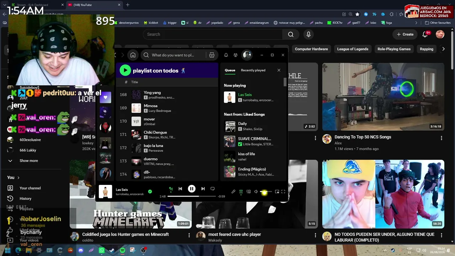Open Spotify Friend Activity icon

(236, 55)
